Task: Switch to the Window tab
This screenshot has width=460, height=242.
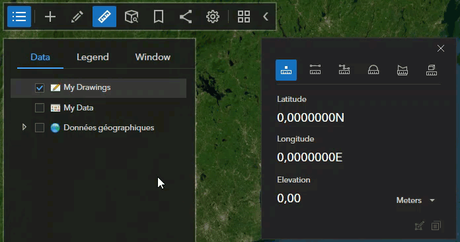Action: 153,57
